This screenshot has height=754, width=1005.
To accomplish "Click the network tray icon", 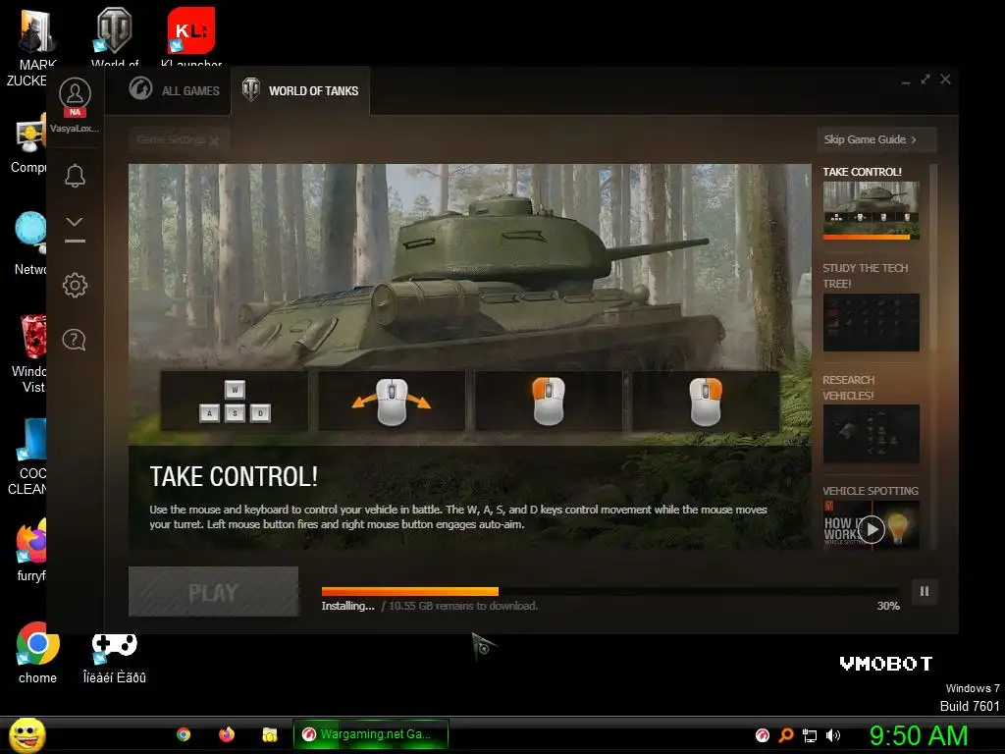I will click(810, 735).
